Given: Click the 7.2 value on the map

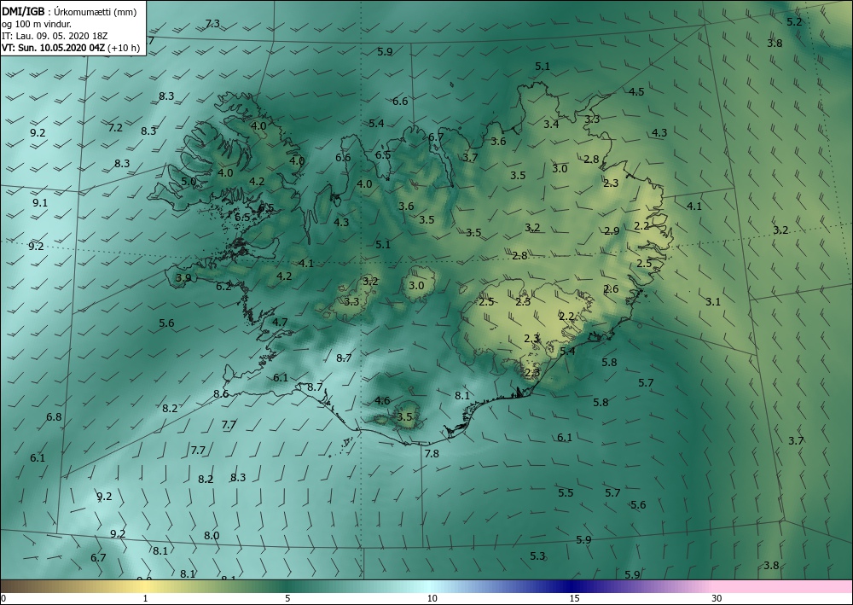Looking at the screenshot, I should click(x=115, y=128).
